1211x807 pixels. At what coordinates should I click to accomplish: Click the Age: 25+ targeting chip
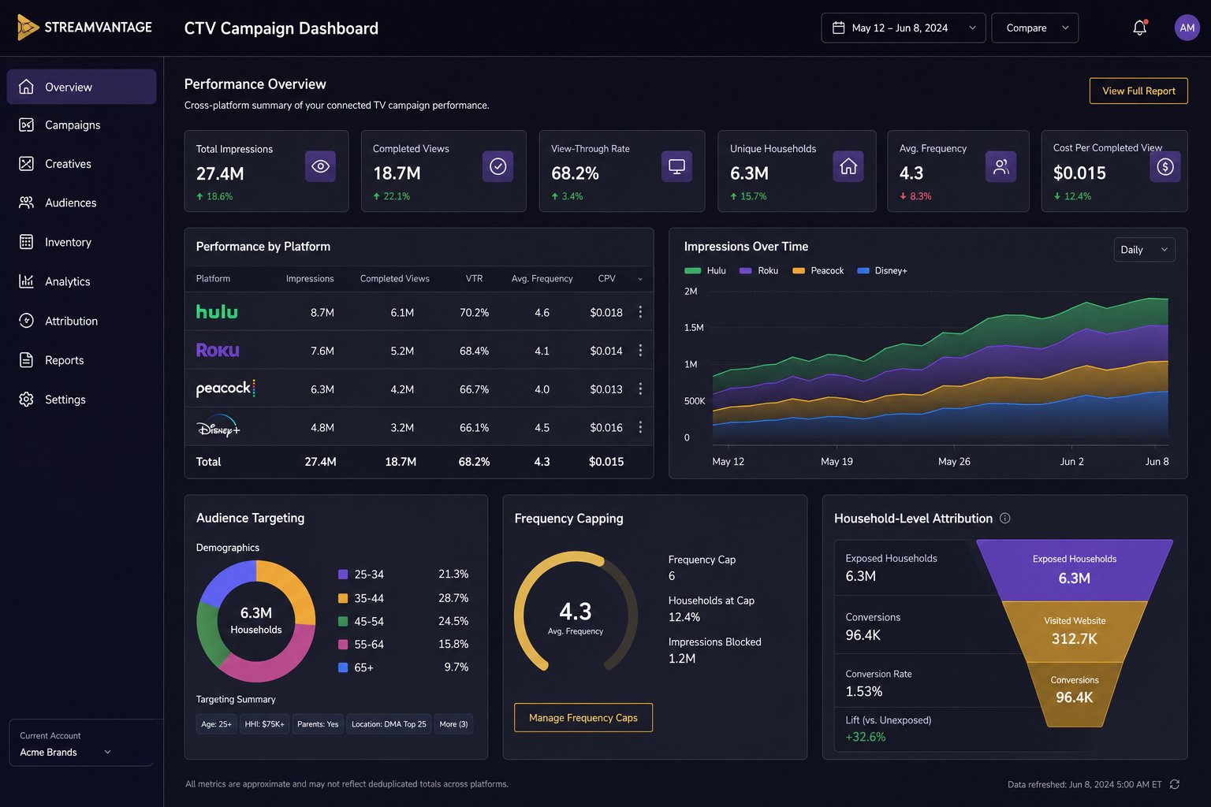click(x=216, y=724)
